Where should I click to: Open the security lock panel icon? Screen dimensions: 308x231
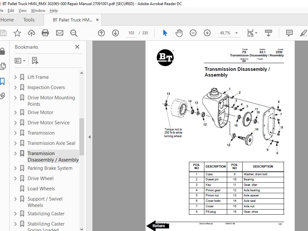pyautogui.click(x=3, y=51)
